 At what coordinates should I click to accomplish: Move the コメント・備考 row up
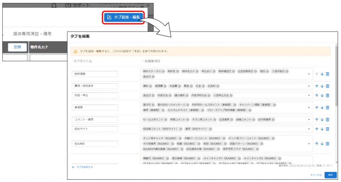pos(317,119)
